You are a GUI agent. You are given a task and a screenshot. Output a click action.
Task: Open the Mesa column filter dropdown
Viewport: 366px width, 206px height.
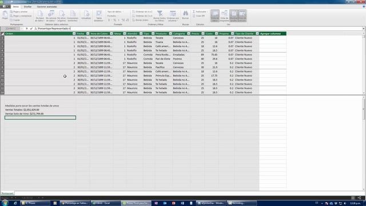click(x=125, y=34)
